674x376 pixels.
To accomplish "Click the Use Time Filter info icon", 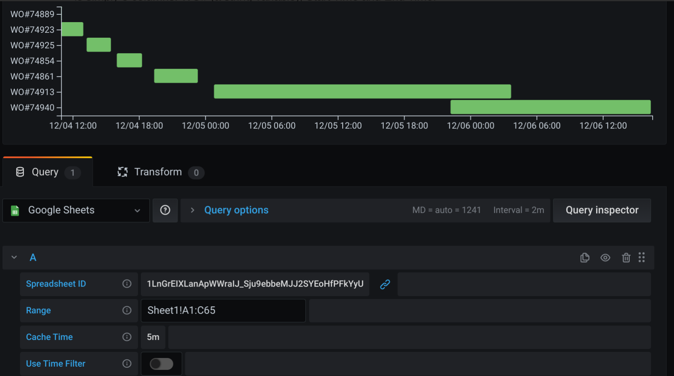I will [127, 364].
